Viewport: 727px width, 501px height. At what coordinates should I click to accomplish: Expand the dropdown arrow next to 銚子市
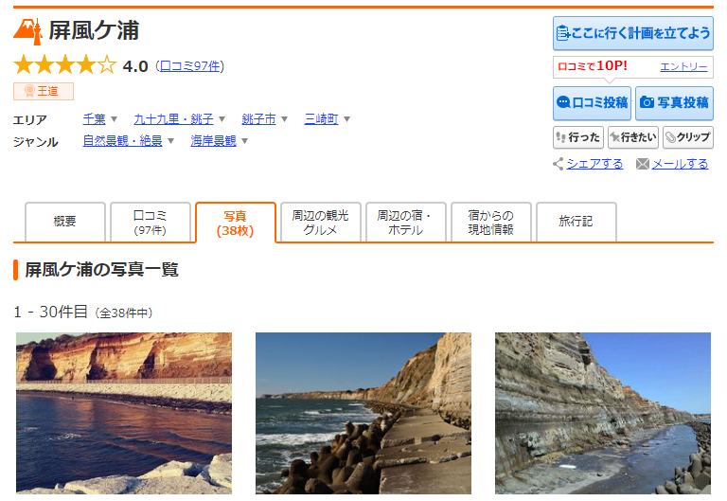click(284, 119)
